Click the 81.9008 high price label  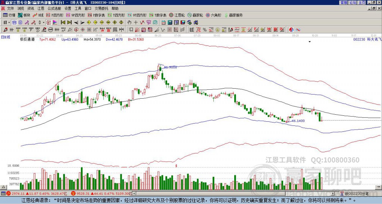(170, 67)
